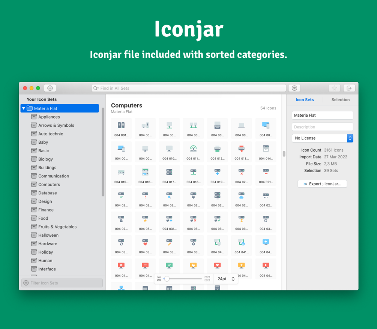Select the icon labeled 004 001

[x=121, y=128]
